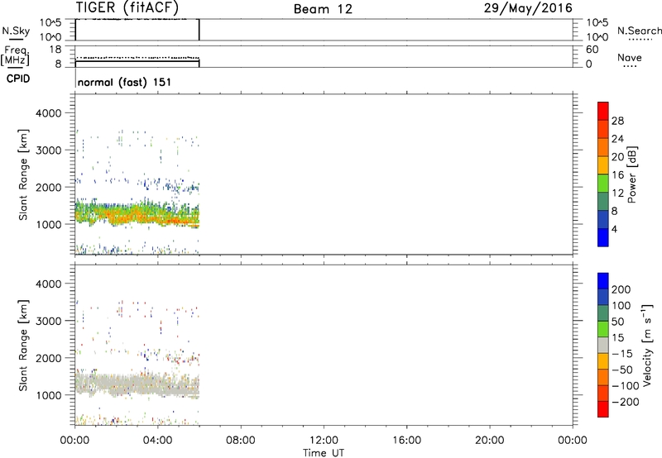This screenshot has width=662, height=458.
Task: Click the -15 tick on velocity colorbar
Action: (x=622, y=354)
